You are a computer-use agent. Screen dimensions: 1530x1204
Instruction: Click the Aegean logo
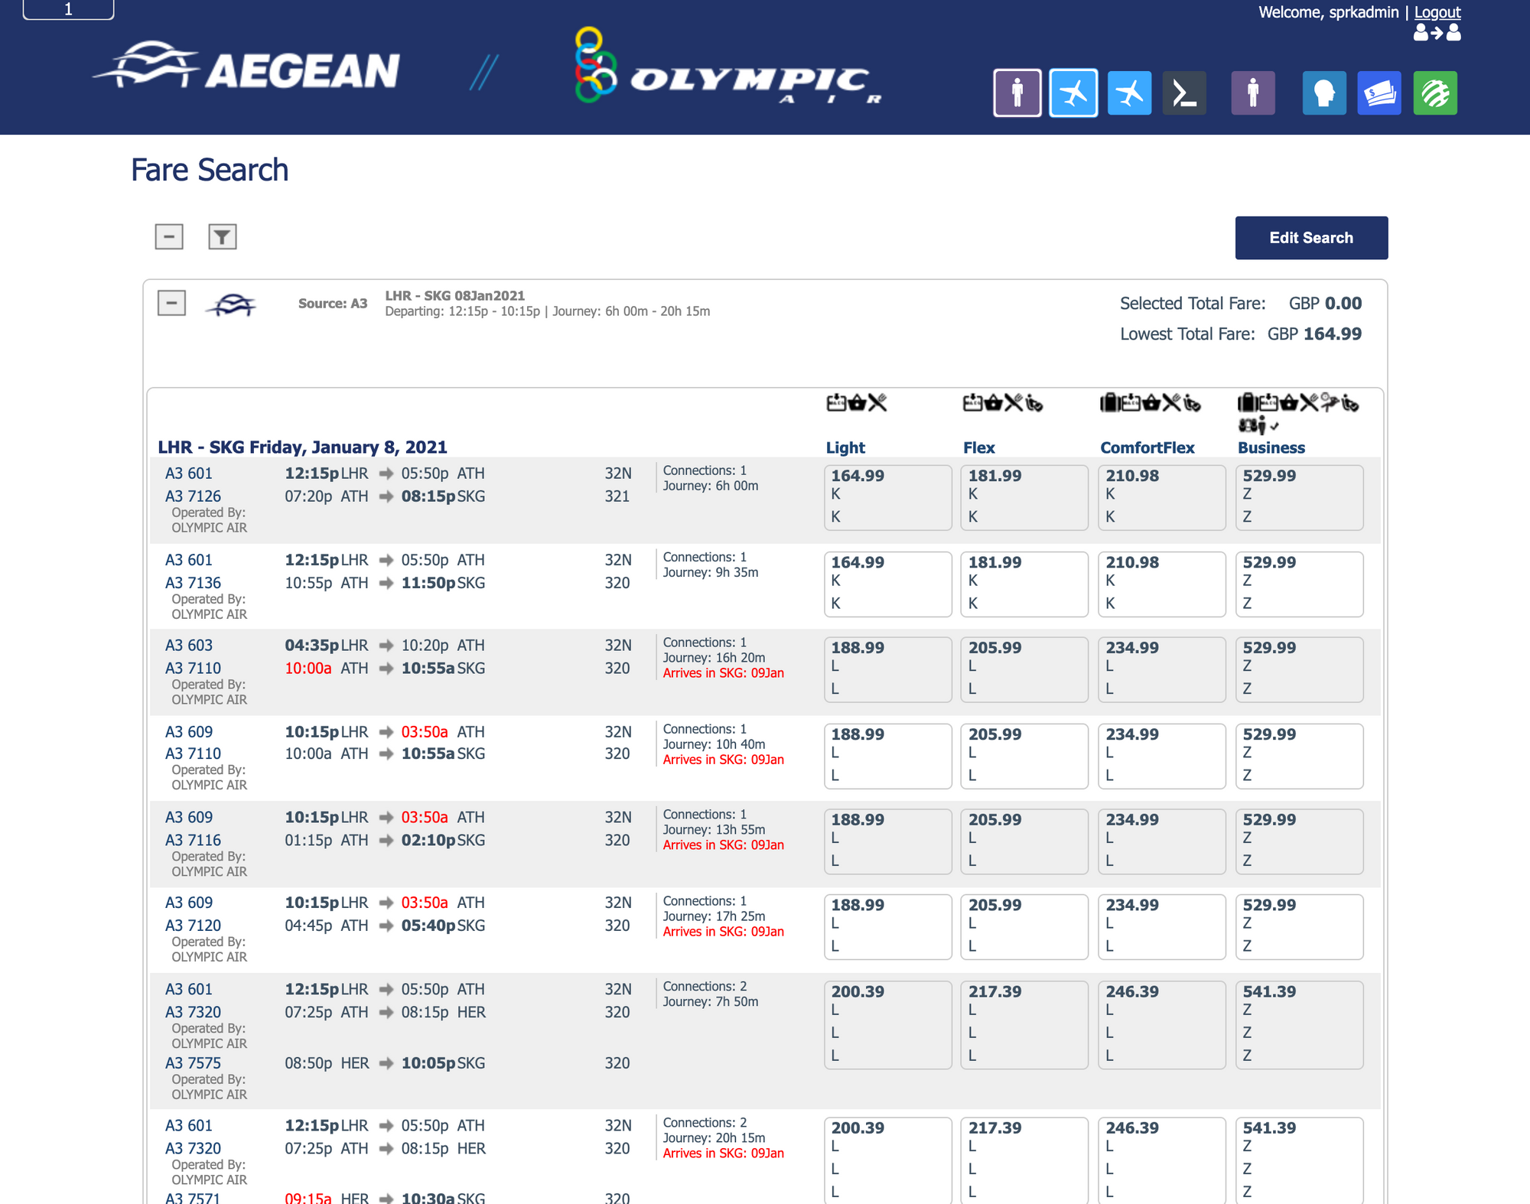tap(246, 69)
